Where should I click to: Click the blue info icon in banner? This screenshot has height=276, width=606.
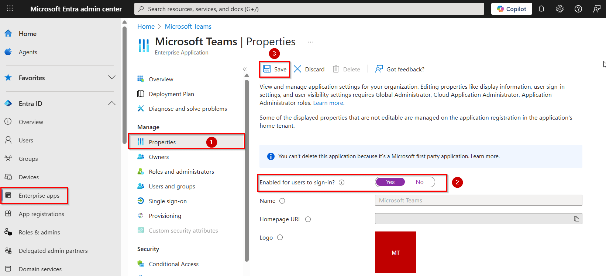click(271, 156)
